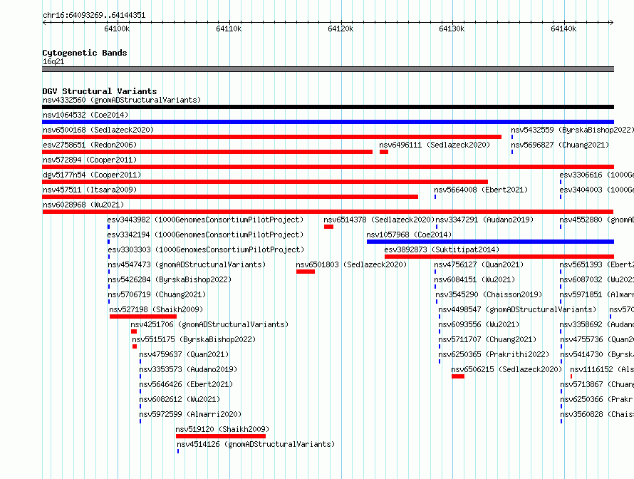Click the nsv457511 (Itsara2009) label
This screenshot has width=634, height=479.
click(90, 190)
